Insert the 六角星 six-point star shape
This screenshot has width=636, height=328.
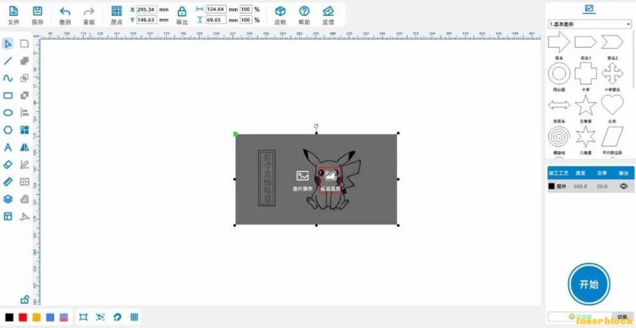click(586, 137)
